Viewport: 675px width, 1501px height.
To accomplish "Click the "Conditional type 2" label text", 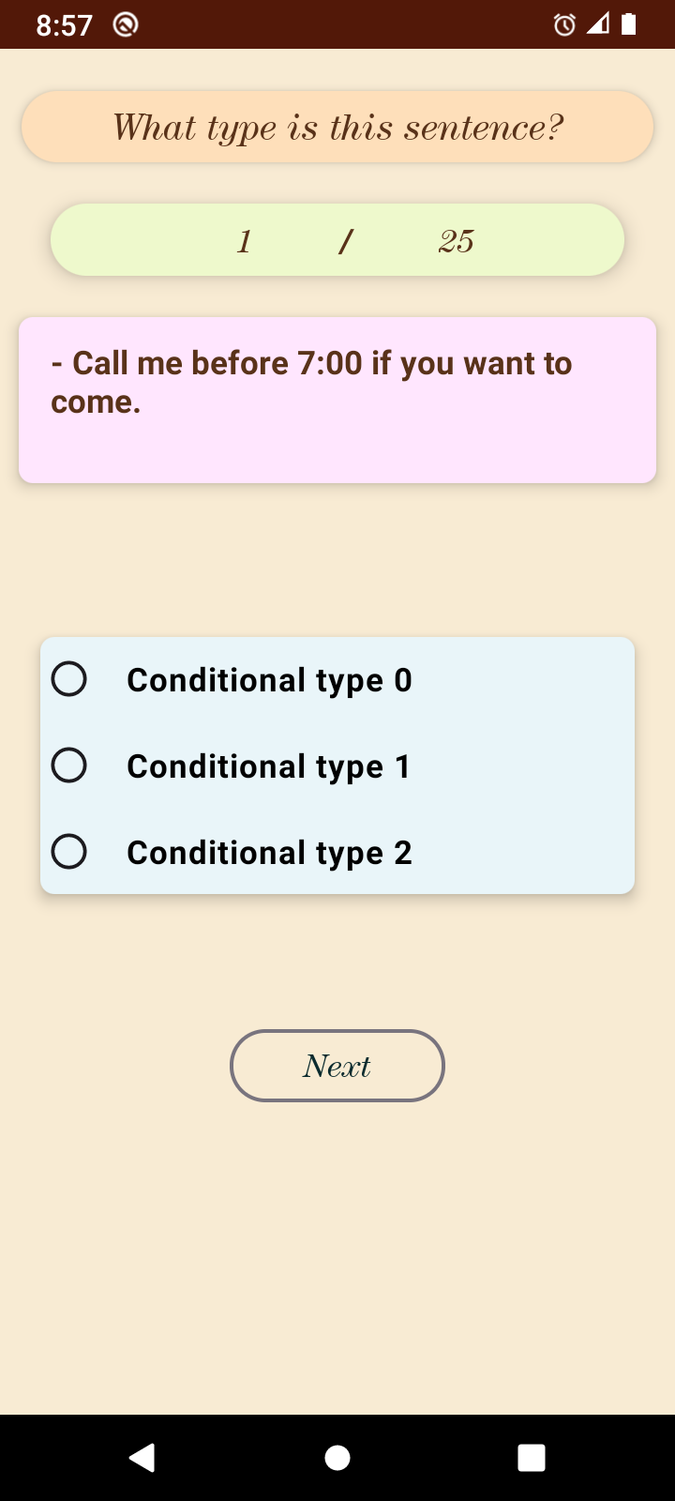I will [269, 853].
